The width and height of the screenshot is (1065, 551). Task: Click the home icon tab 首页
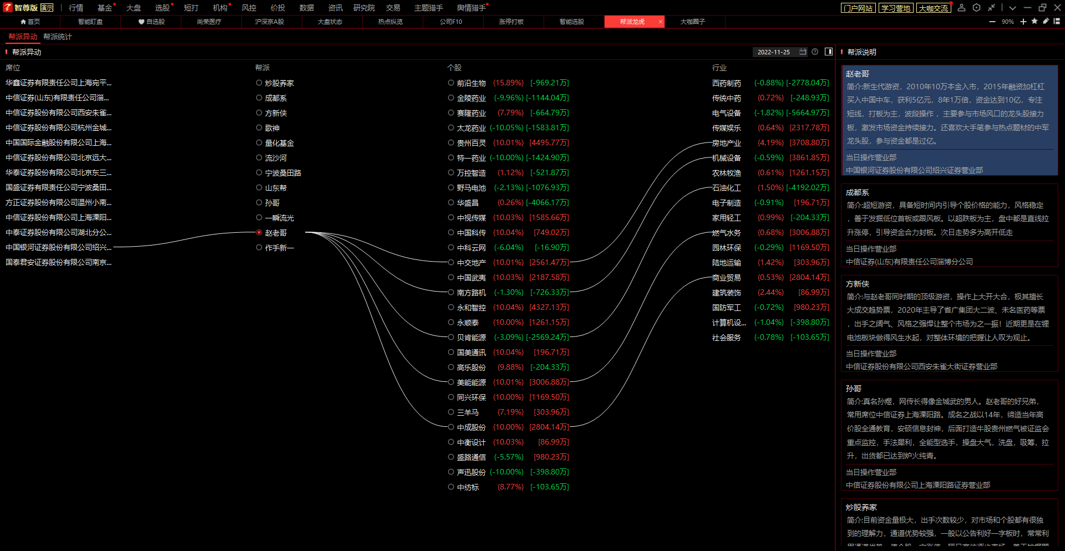[30, 22]
